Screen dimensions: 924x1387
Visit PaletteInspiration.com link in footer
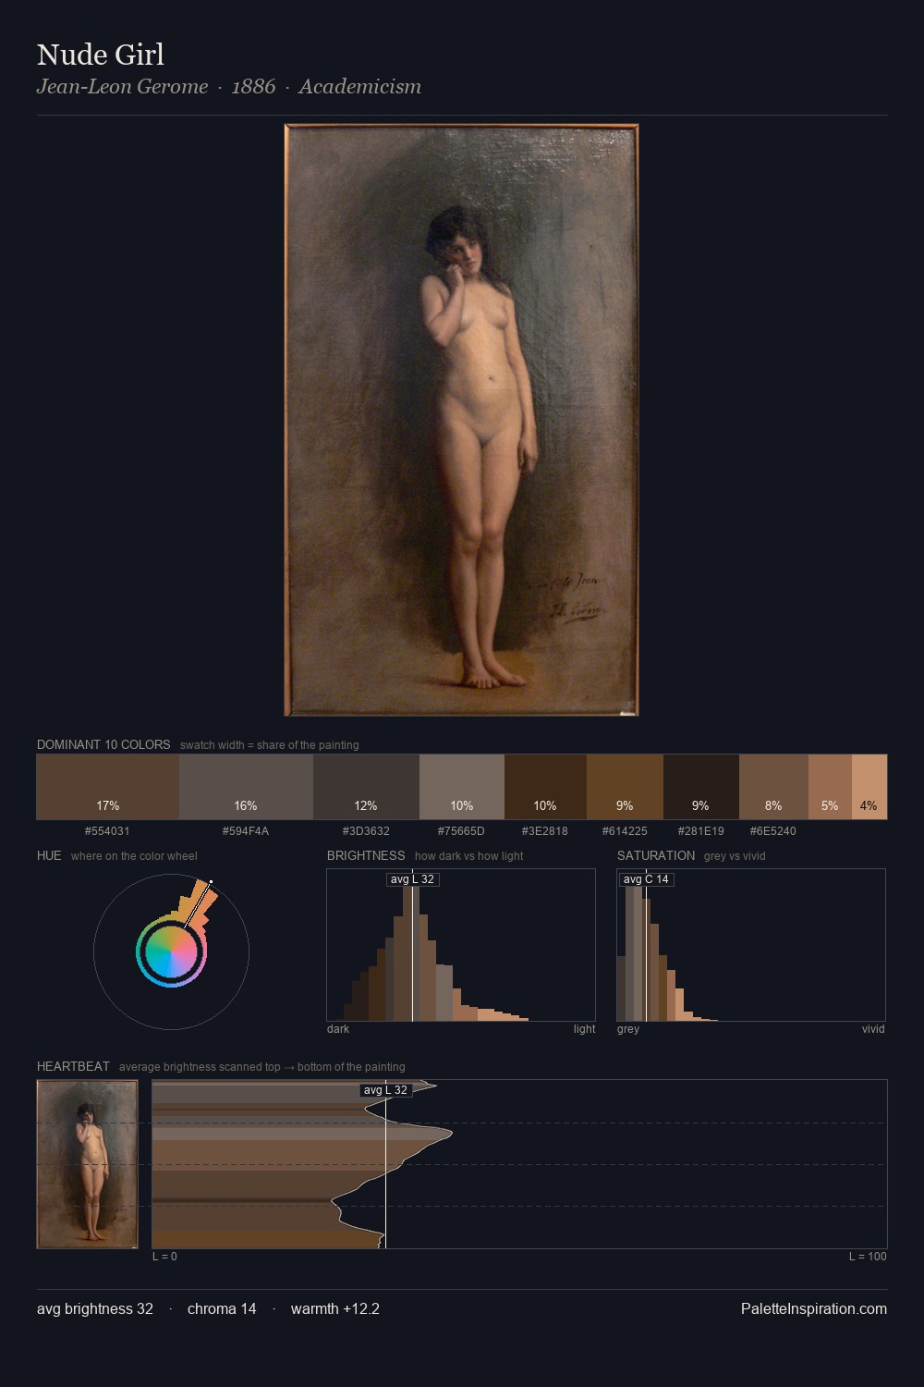click(814, 1308)
